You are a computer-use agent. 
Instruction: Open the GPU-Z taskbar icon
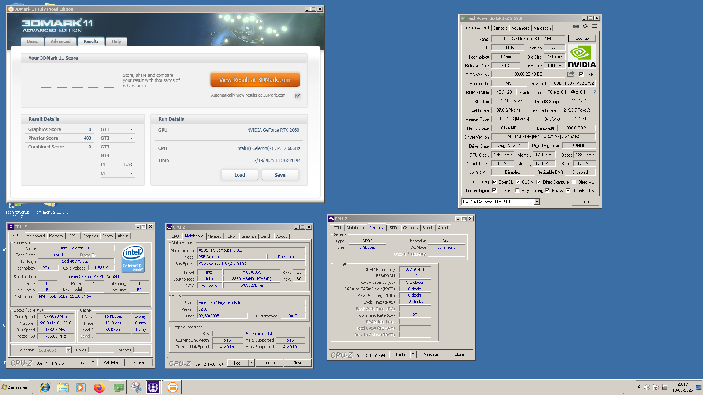tap(118, 387)
